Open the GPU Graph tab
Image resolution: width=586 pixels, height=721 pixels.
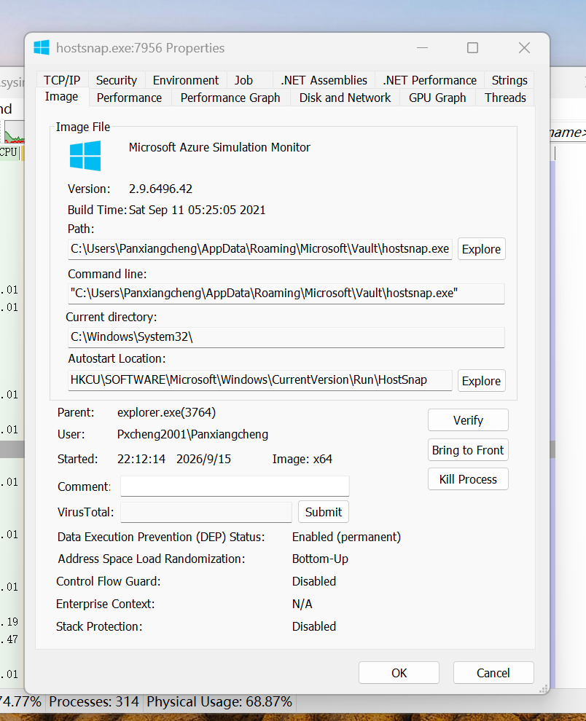point(437,98)
